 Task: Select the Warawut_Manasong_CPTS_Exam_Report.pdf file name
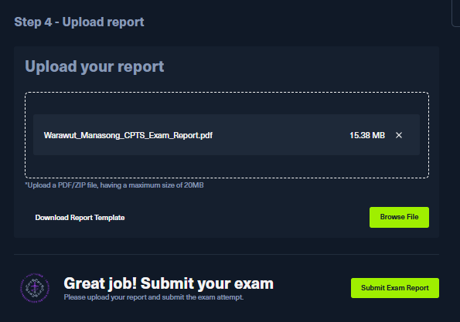coord(128,135)
